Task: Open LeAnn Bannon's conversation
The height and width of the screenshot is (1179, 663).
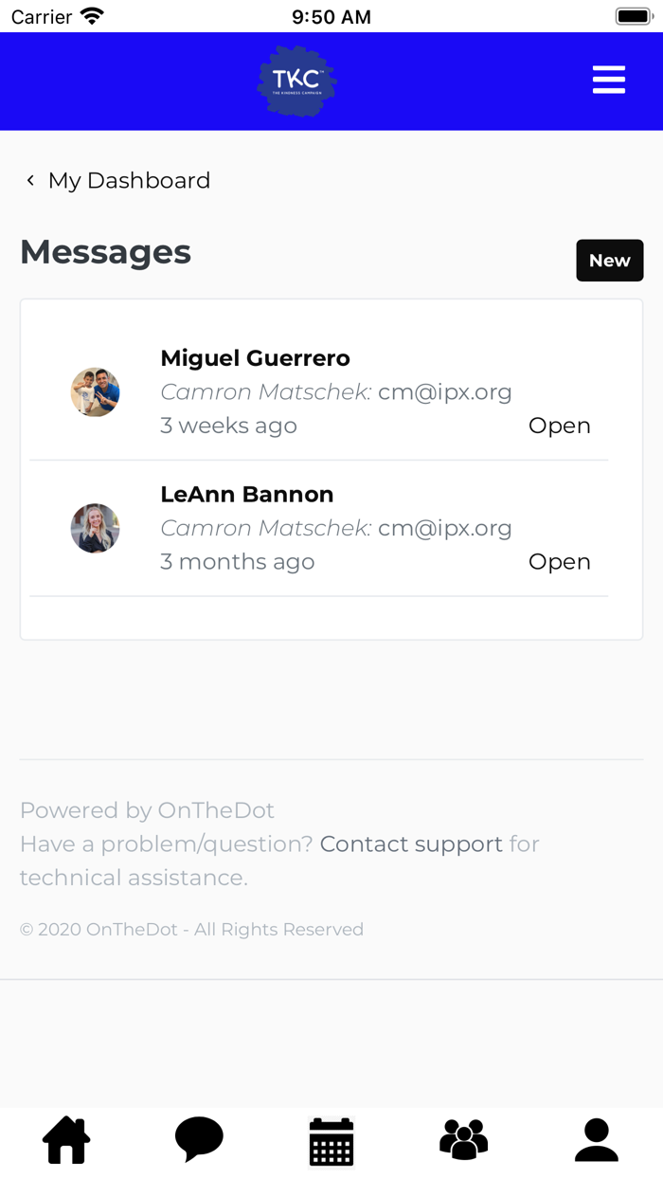Action: (x=247, y=494)
